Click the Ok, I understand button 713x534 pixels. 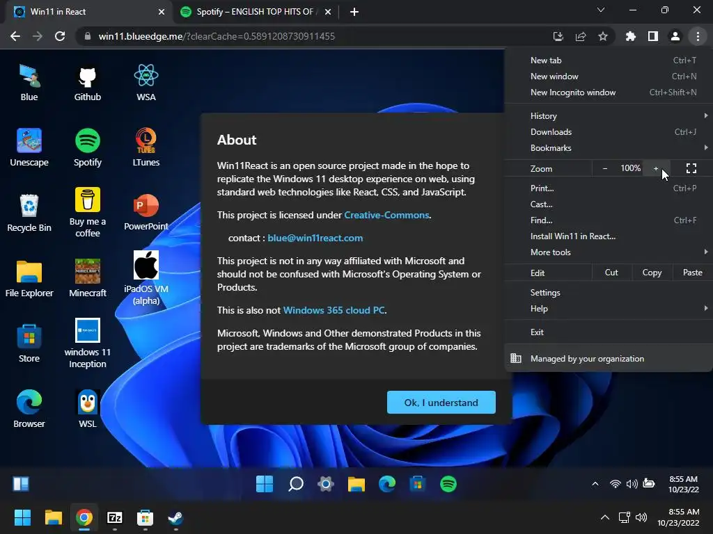441,403
